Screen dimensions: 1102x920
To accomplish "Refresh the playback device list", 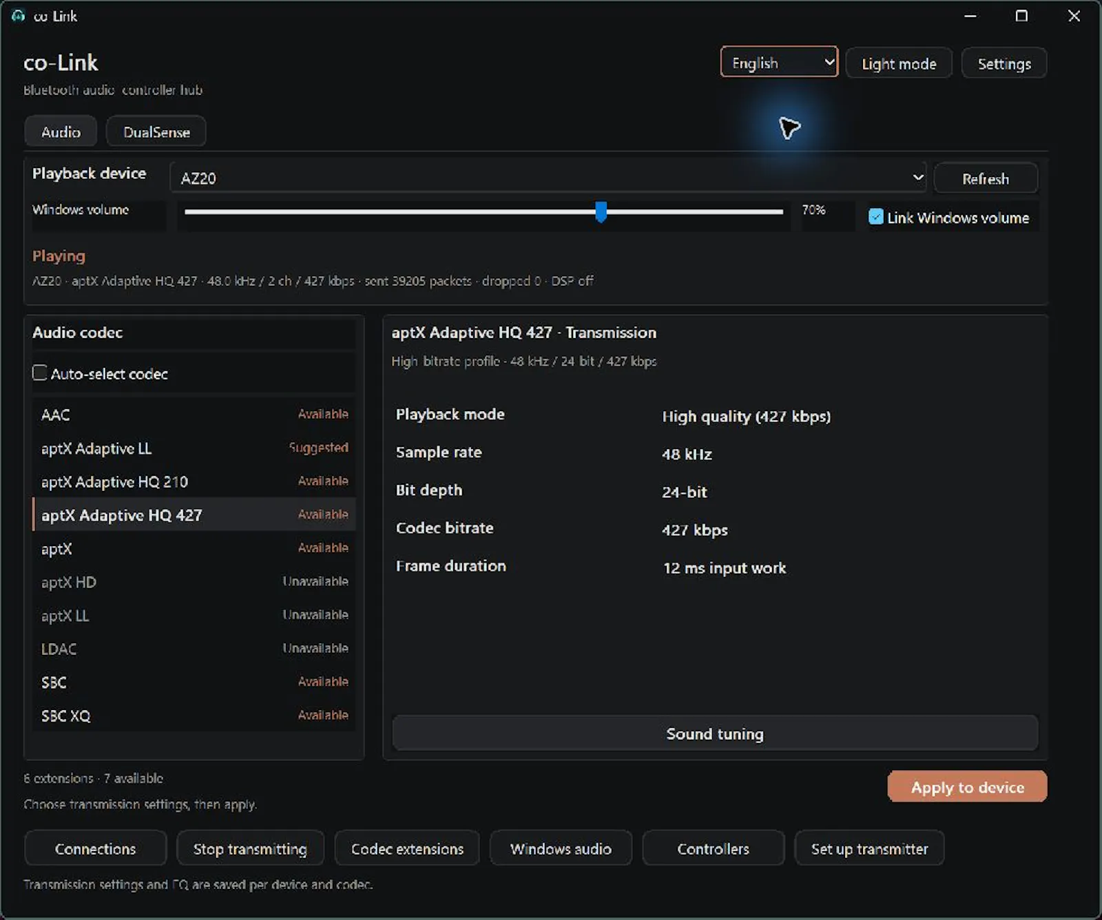I will [x=986, y=178].
